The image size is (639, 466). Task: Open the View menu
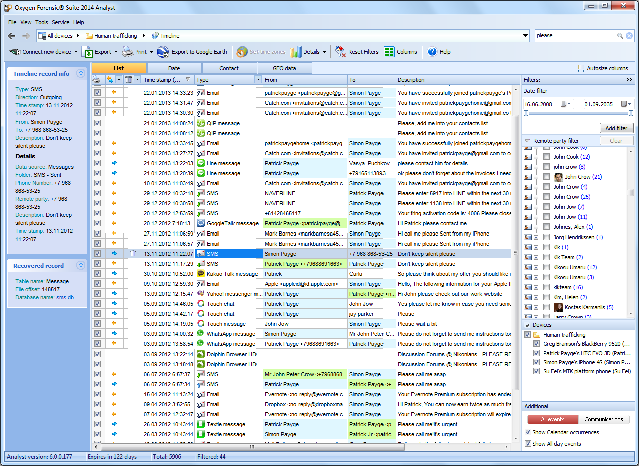[x=26, y=22]
